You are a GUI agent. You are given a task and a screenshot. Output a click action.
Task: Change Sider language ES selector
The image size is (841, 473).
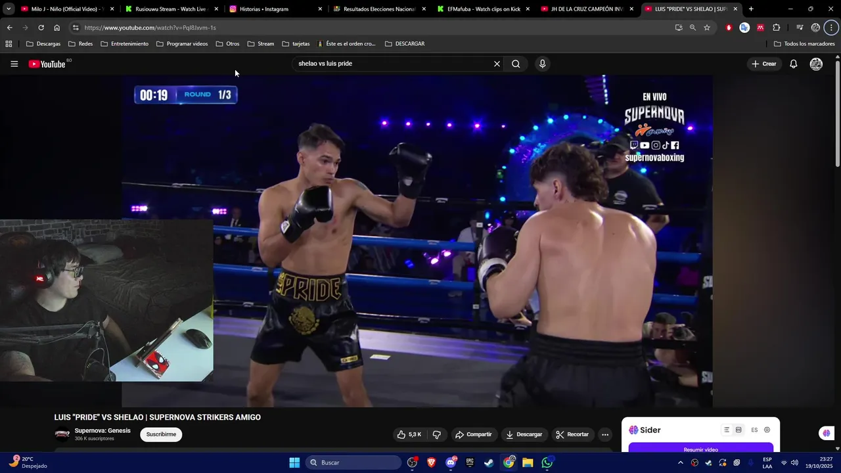point(754,430)
